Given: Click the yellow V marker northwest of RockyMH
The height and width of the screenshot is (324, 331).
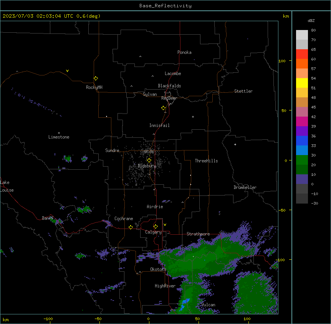Looking at the screenshot, I should pyautogui.click(x=67, y=71).
